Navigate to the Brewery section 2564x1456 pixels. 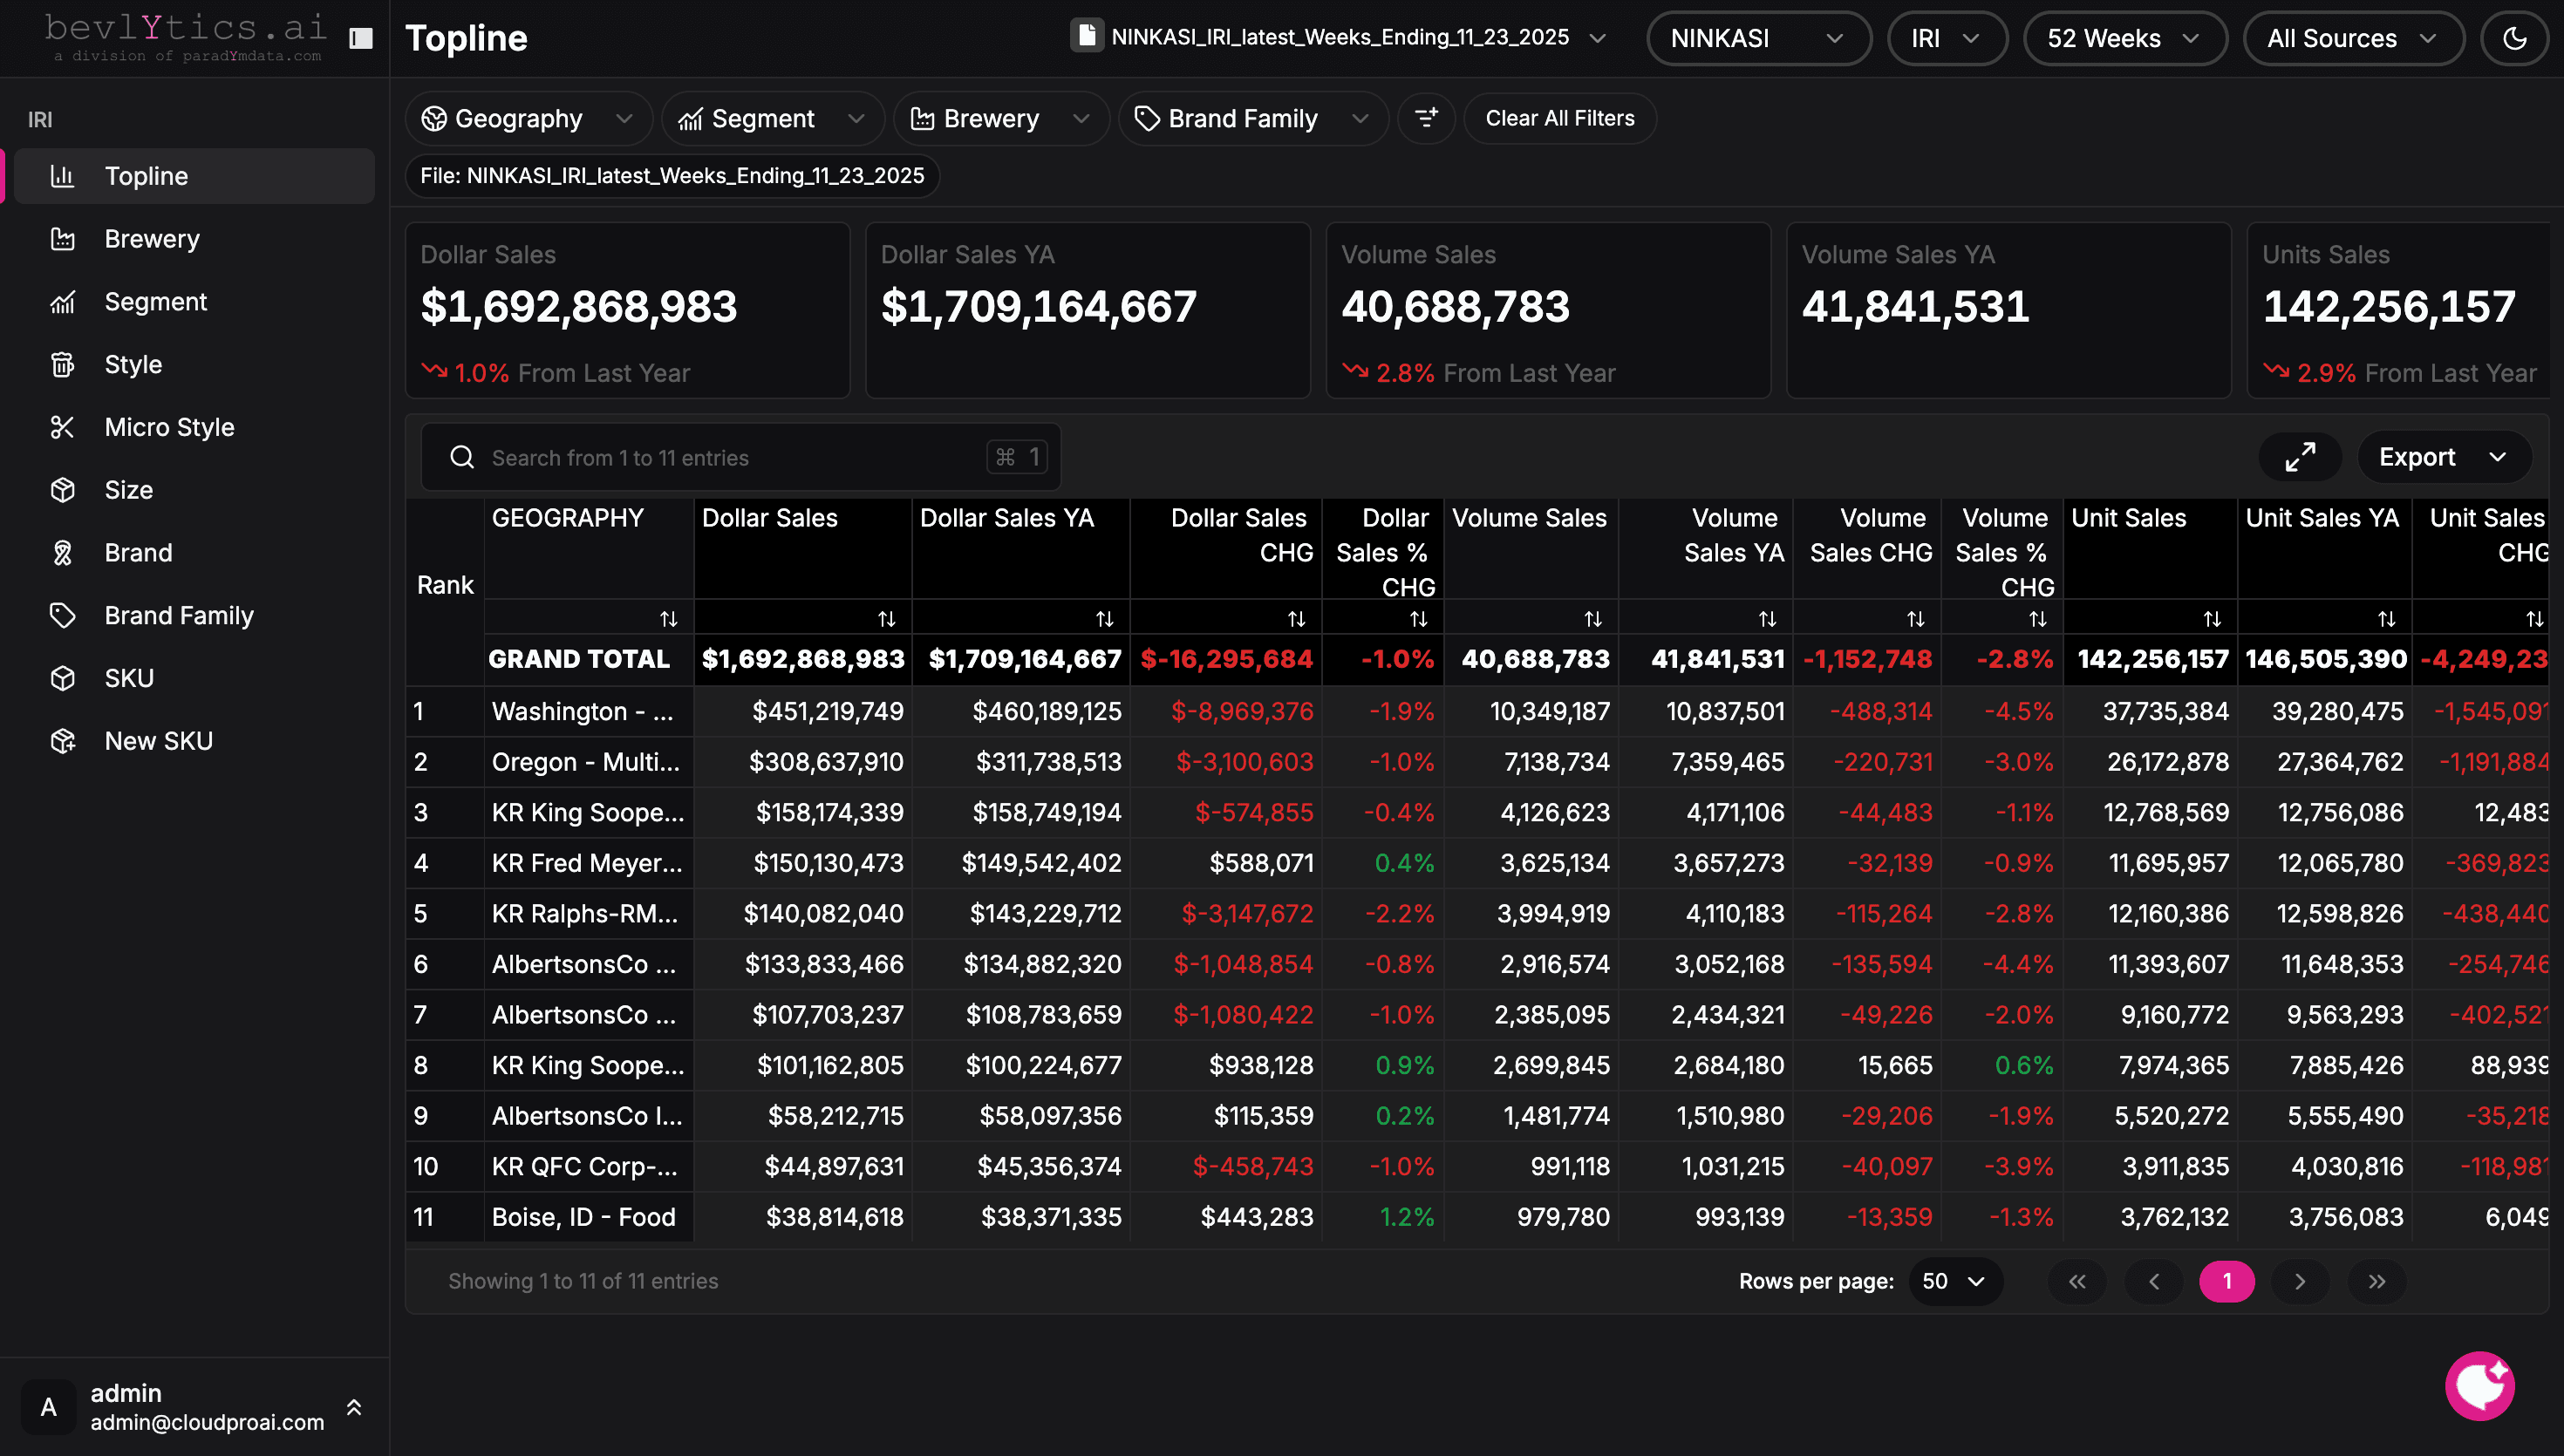click(x=152, y=239)
